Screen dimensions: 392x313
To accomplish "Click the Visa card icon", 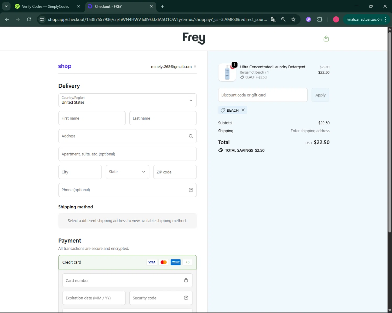I will pos(152,262).
